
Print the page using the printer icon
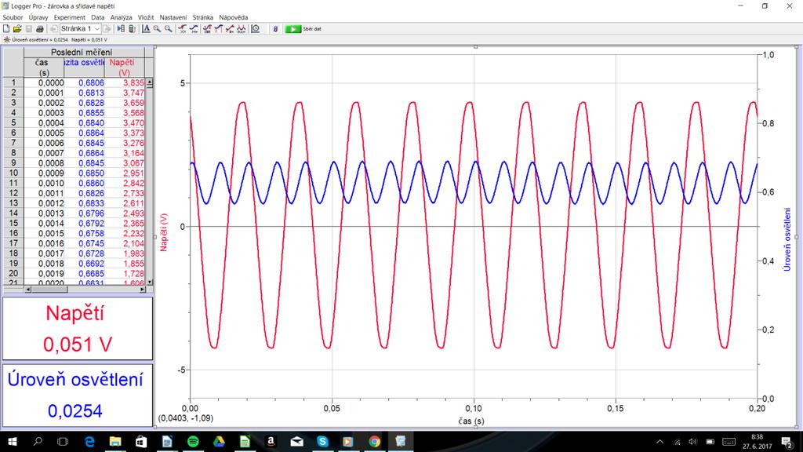(39, 29)
